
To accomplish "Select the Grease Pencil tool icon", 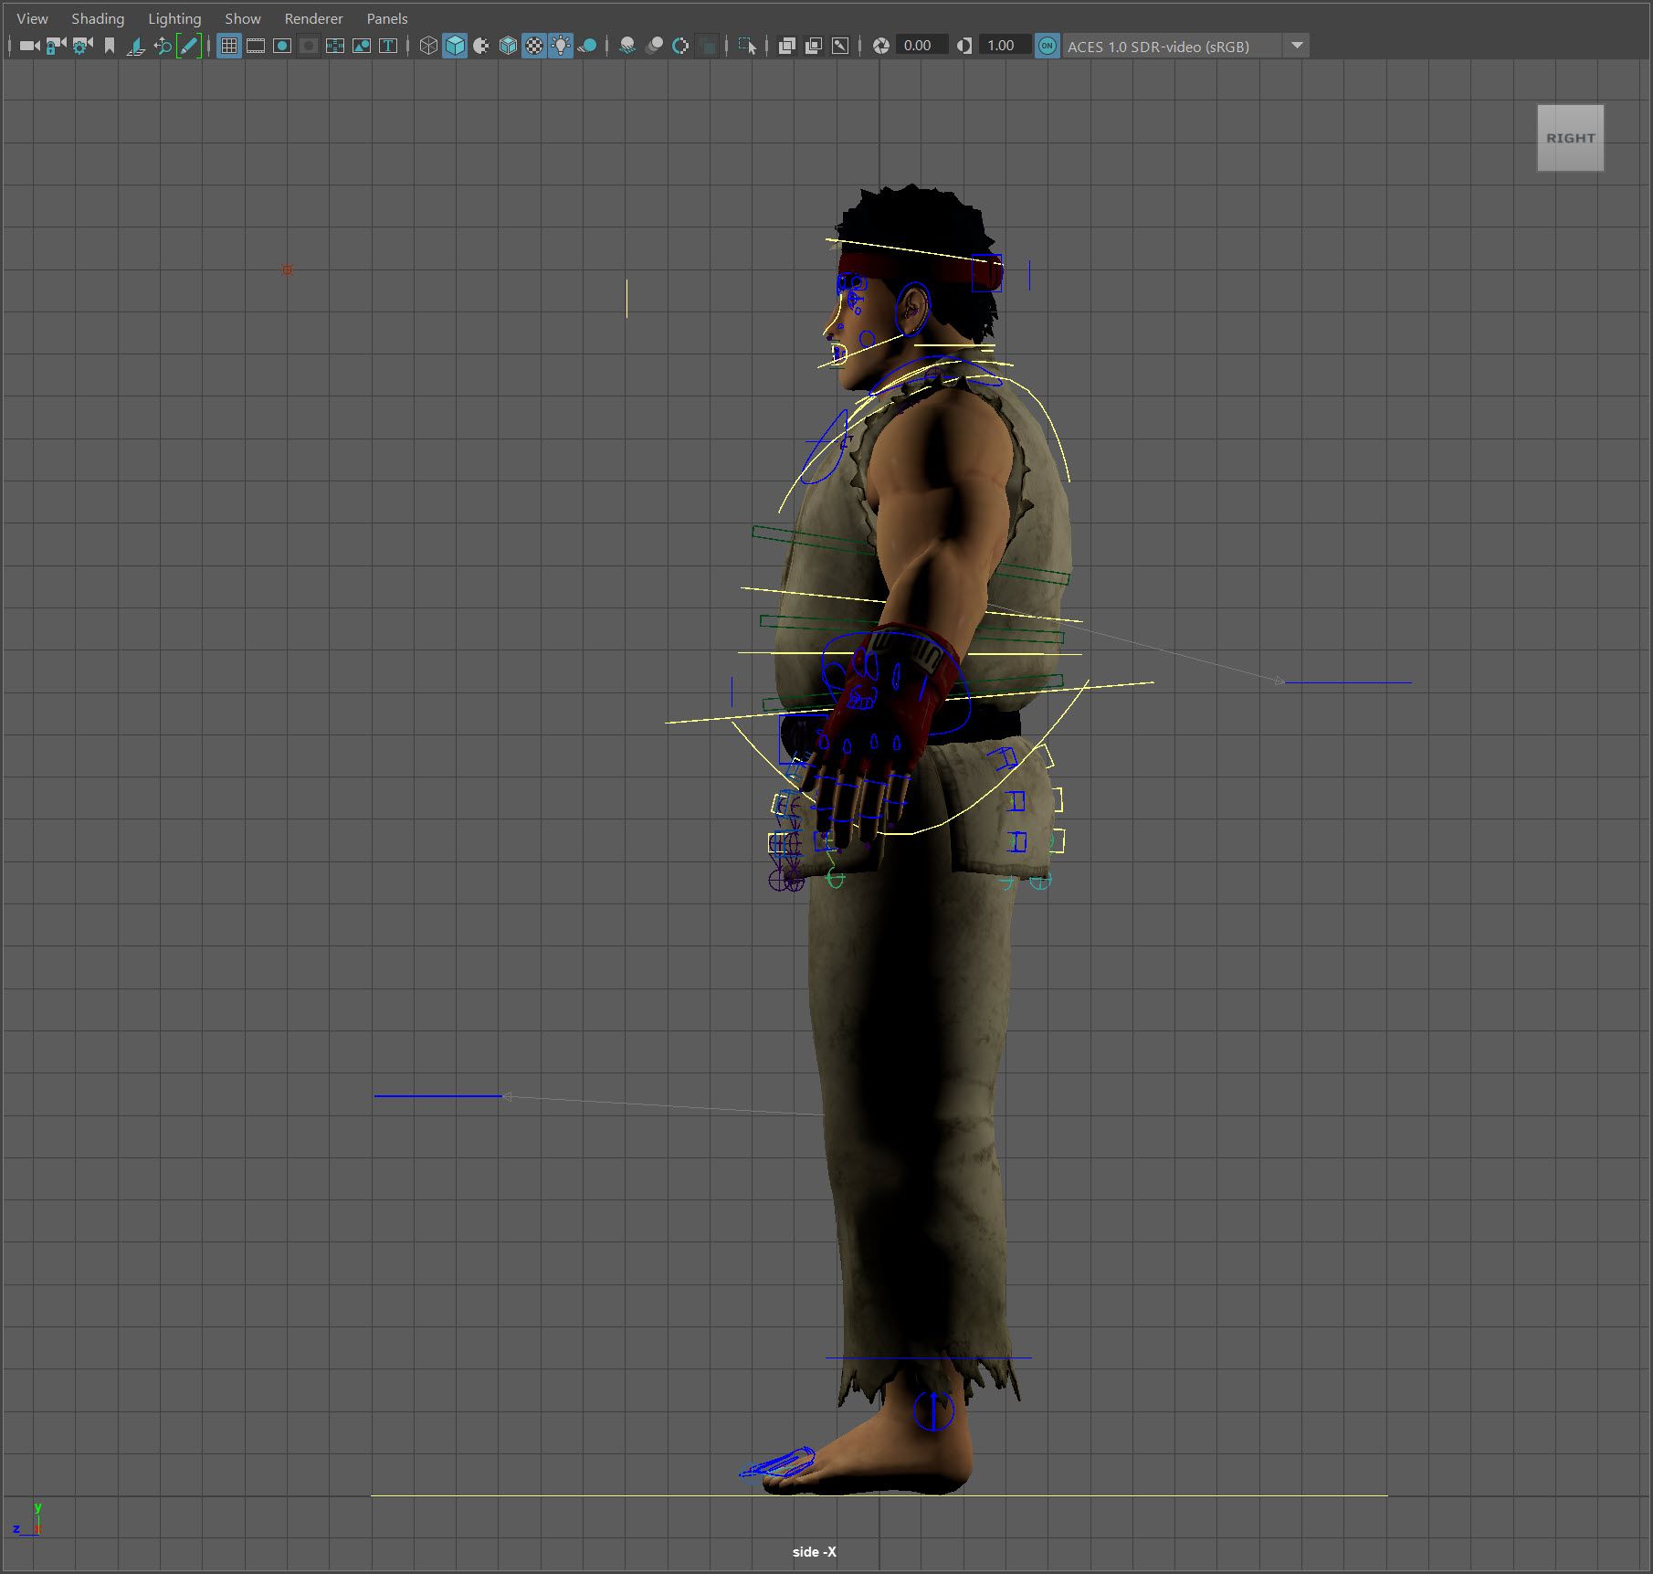I will (189, 46).
